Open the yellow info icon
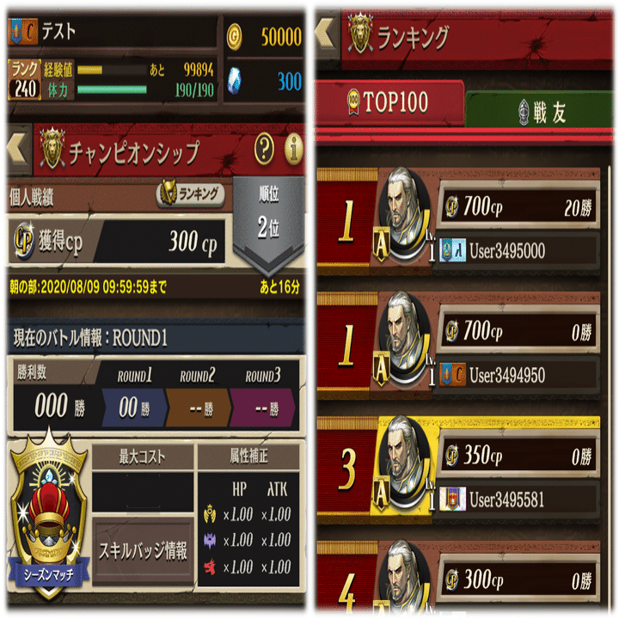 click(x=294, y=149)
